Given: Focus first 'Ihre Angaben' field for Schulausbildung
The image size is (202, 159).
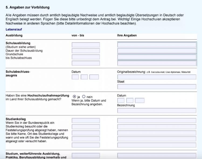Looking at the screenshot, I should [x=157, y=45].
